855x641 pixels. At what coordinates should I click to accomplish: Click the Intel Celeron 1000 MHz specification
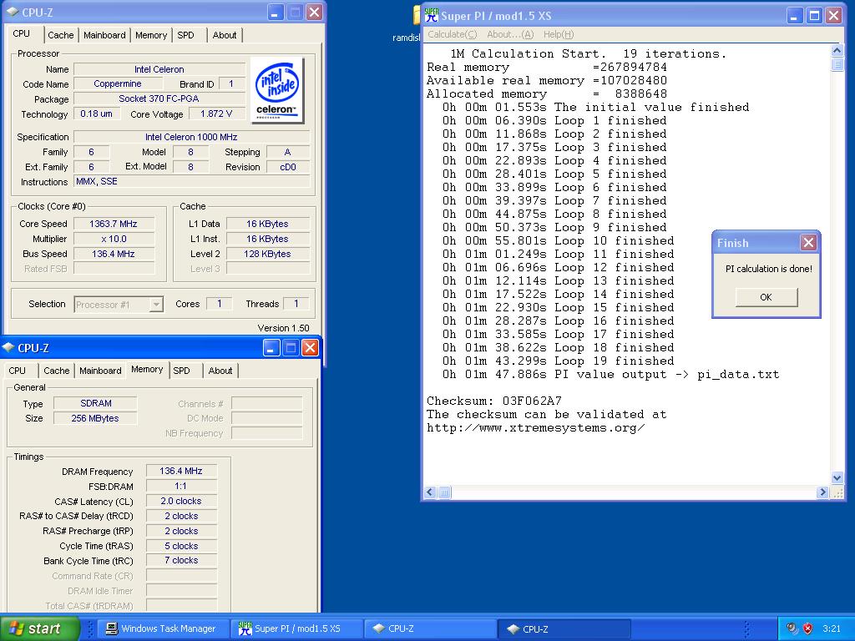tap(191, 137)
